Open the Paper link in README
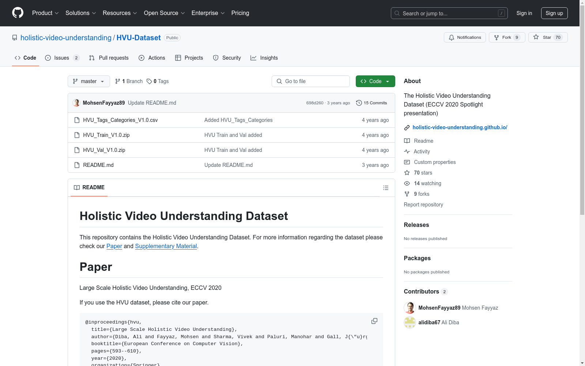 [x=114, y=246]
